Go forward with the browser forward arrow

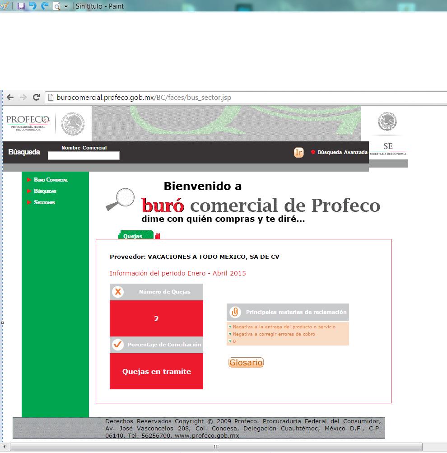(23, 98)
